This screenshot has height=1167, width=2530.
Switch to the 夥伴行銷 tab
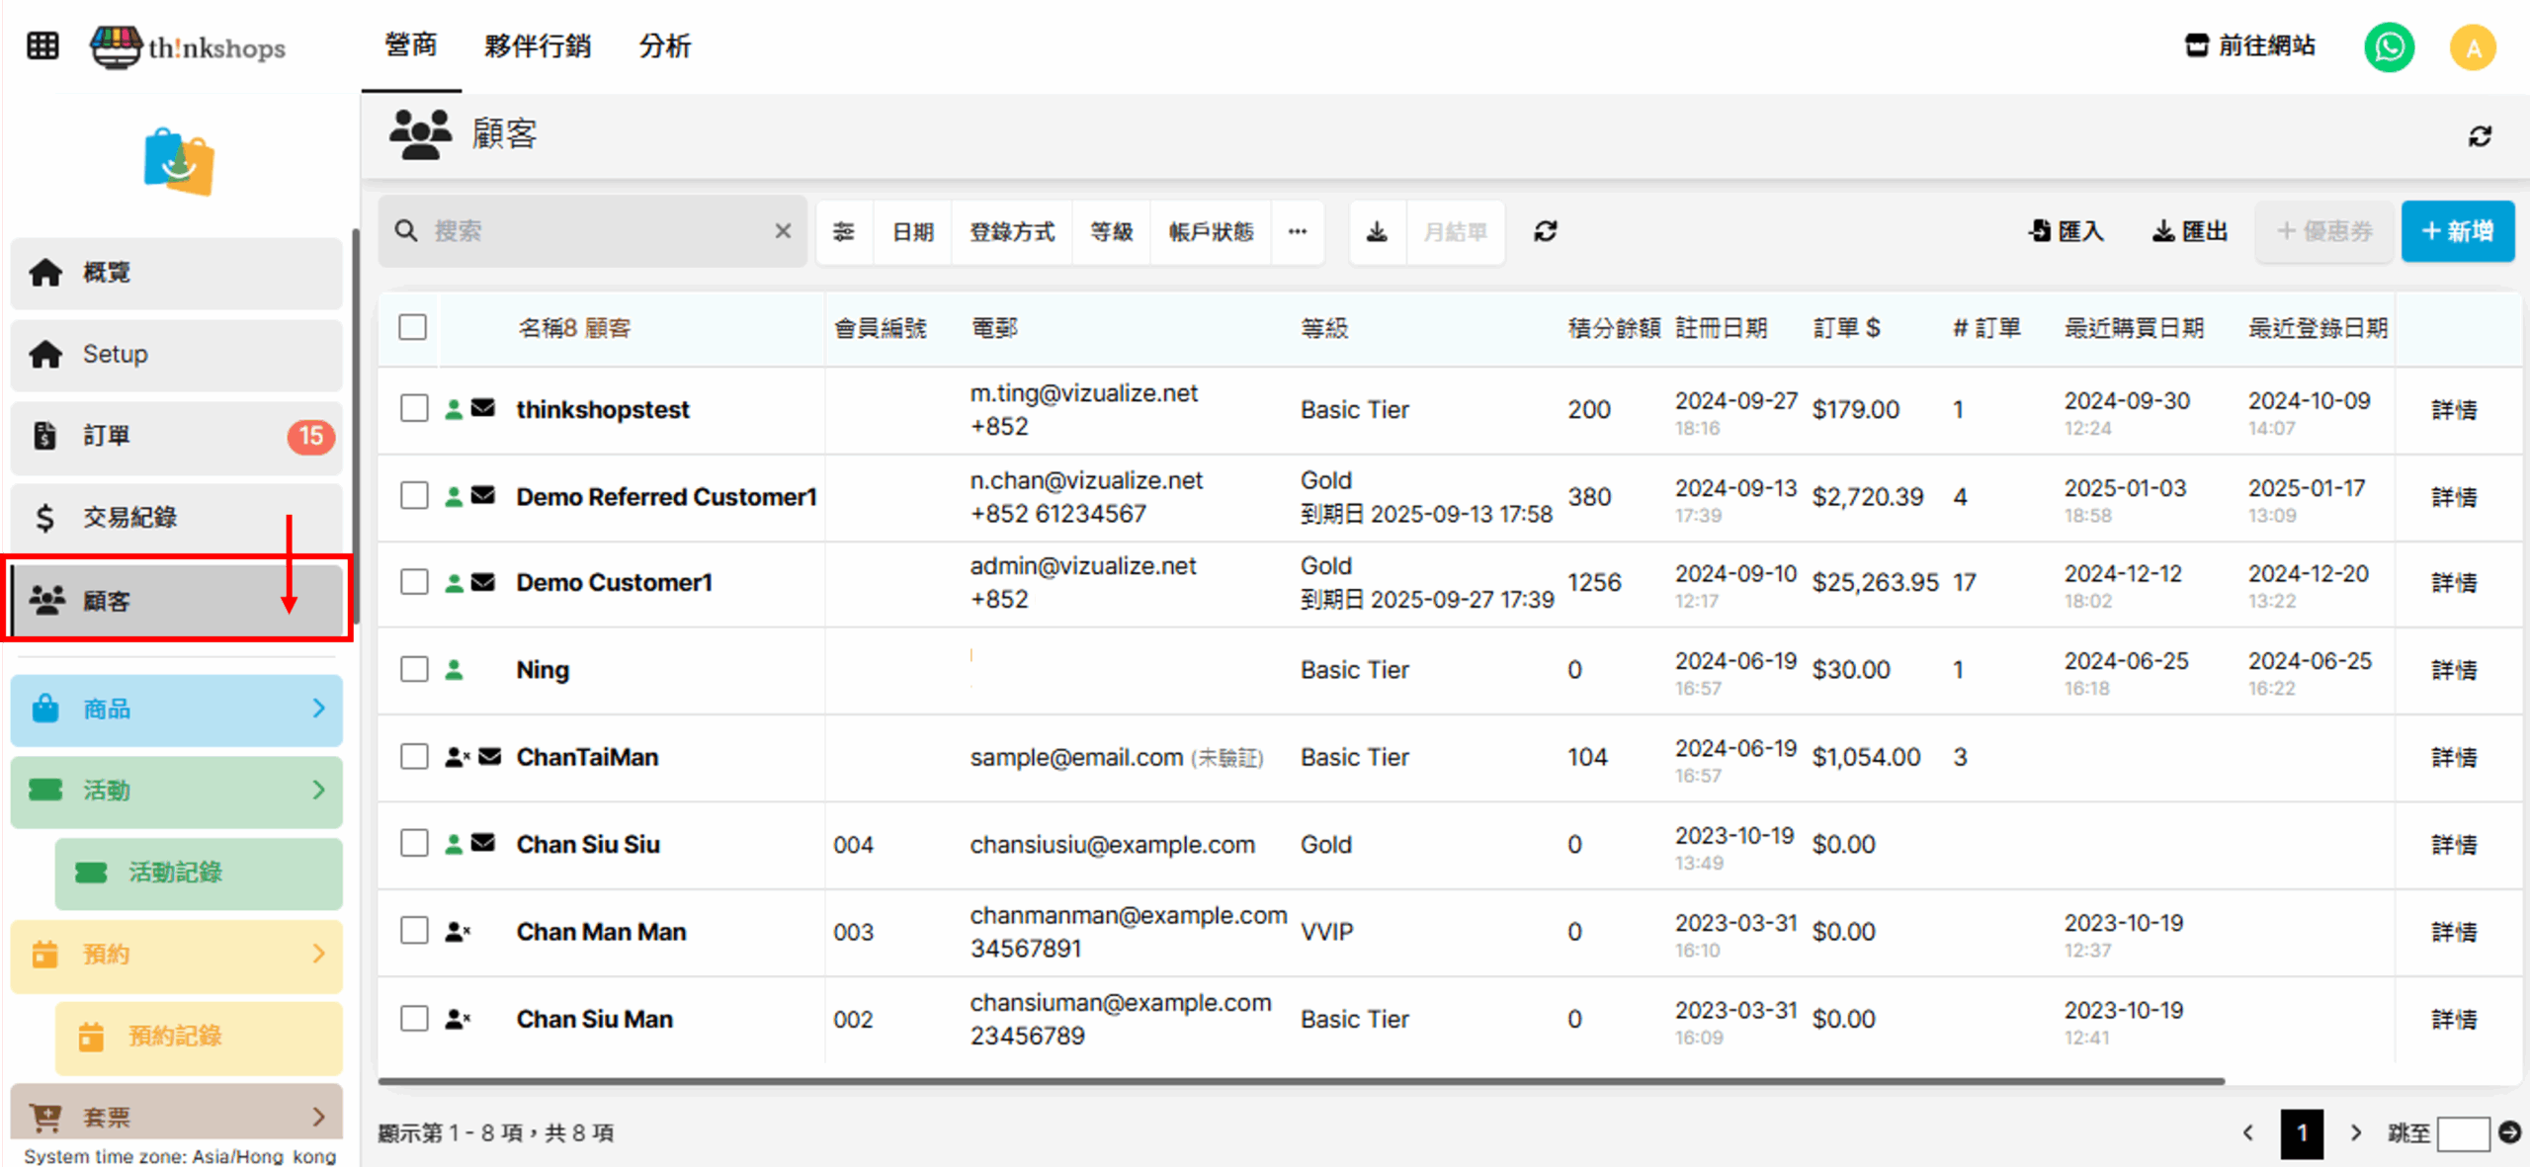coord(538,45)
